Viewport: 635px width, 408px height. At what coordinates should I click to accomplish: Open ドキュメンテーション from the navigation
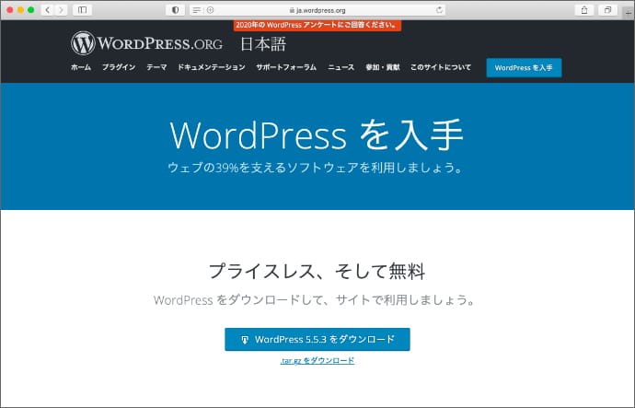[211, 67]
